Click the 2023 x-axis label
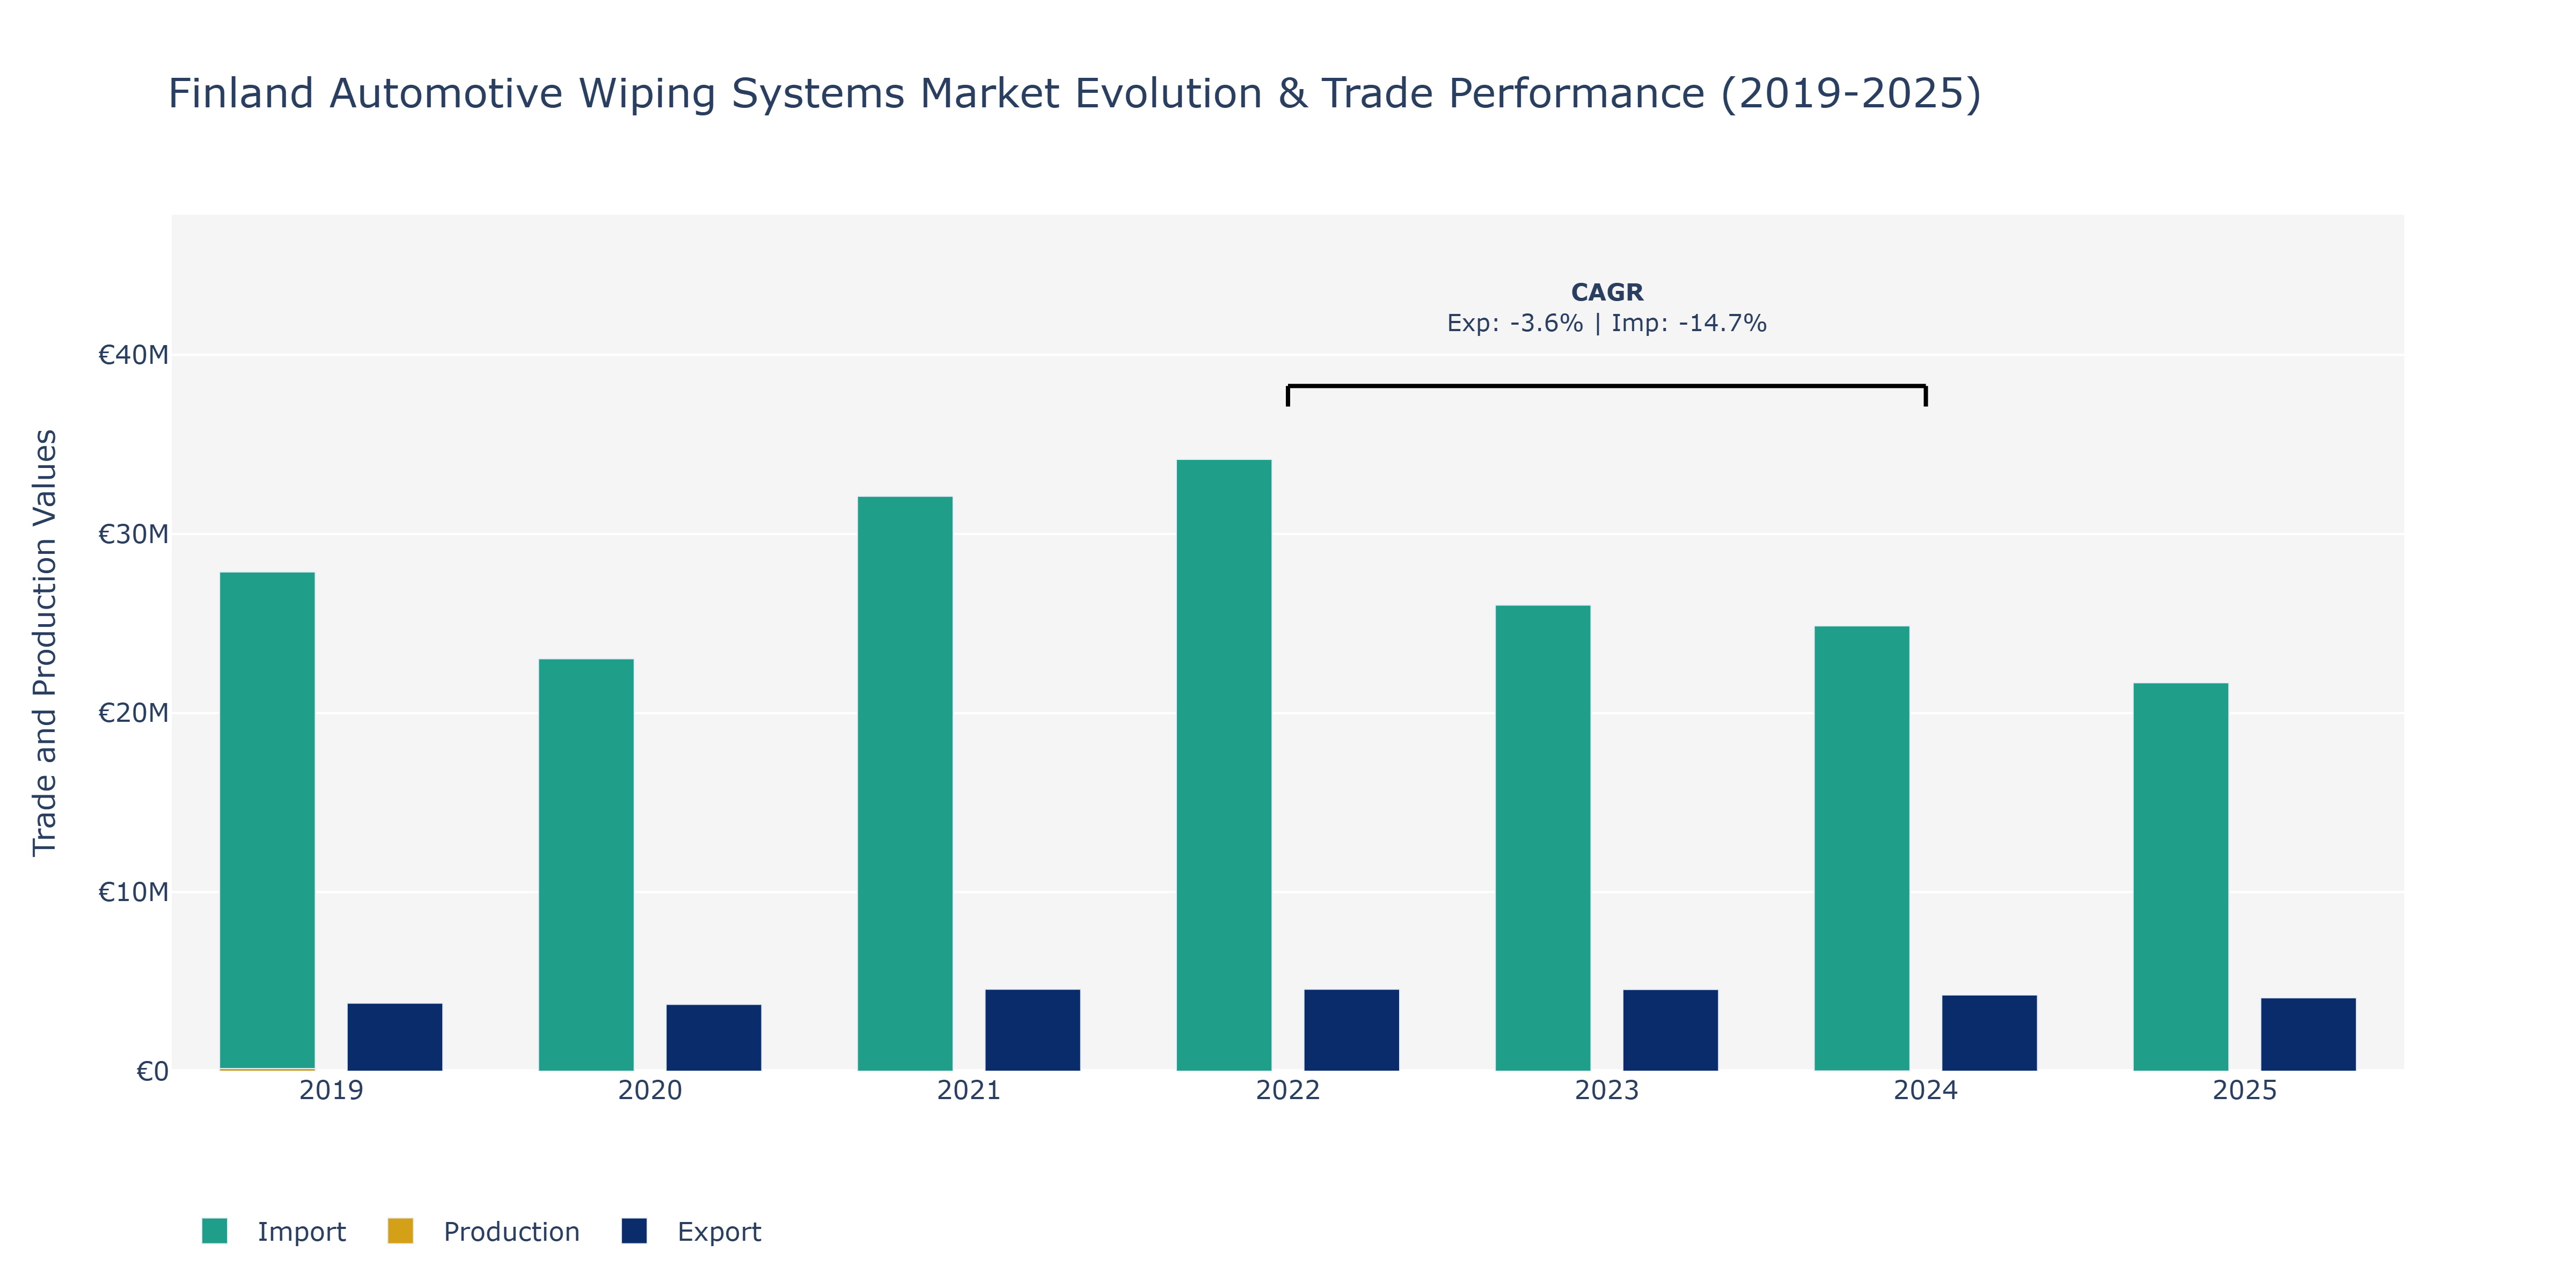2576x1288 pixels. click(x=1607, y=1090)
